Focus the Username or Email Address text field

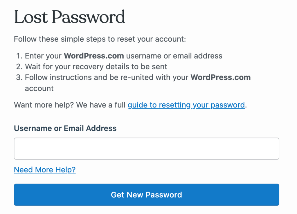pos(146,149)
